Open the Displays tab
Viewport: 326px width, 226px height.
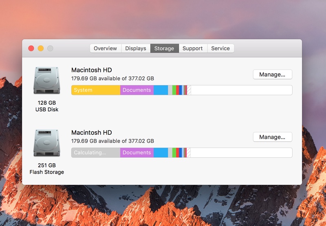click(x=136, y=48)
